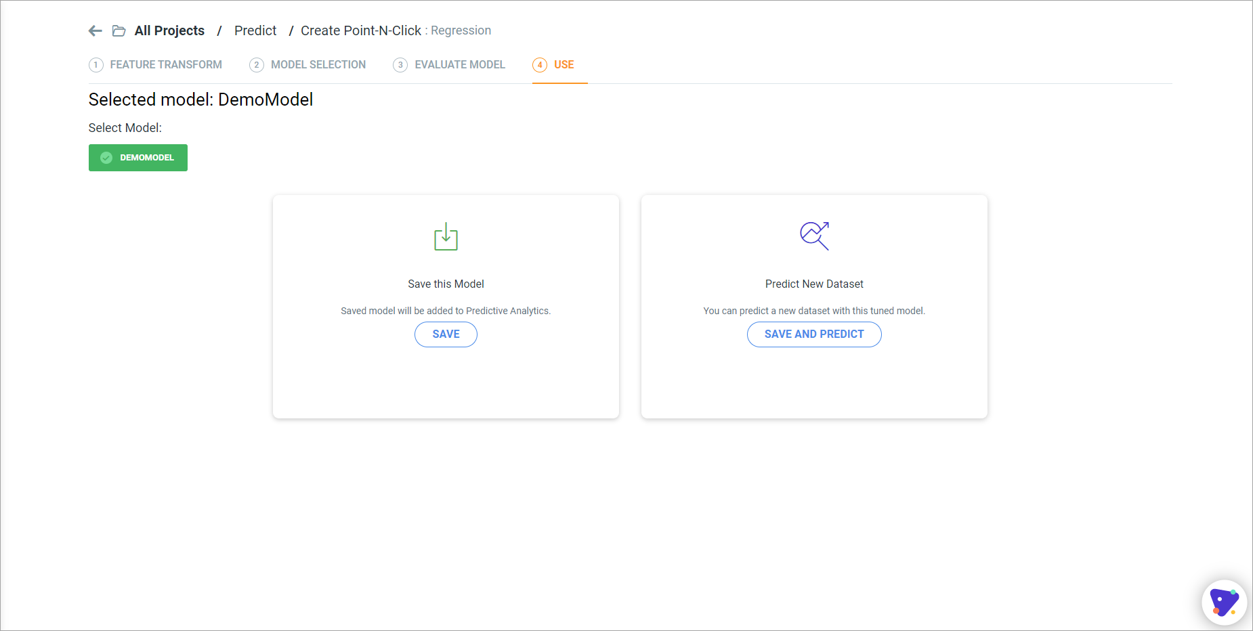Select the Use step tab
Screen dimensions: 1253x631
tap(559, 65)
